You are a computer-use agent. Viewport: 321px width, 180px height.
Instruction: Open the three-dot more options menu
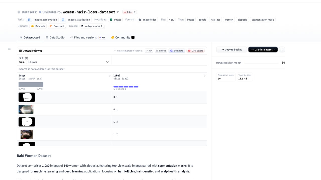point(282,49)
